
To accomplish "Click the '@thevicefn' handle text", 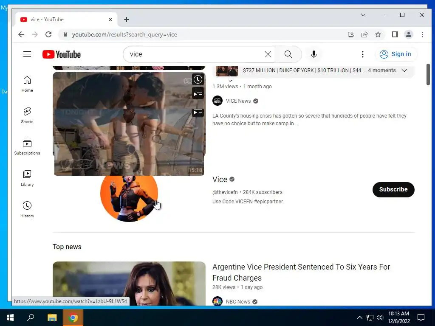I will click(x=225, y=192).
